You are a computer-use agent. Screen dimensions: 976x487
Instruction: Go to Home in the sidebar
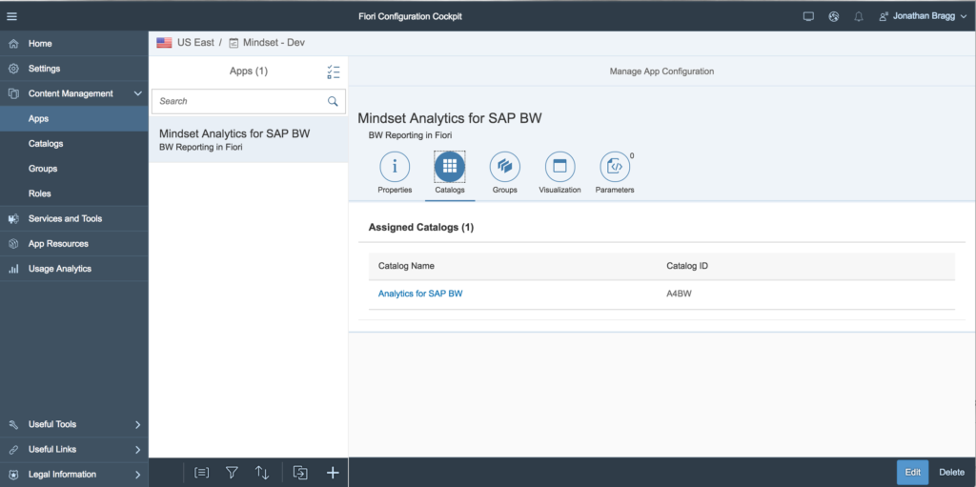(x=74, y=44)
